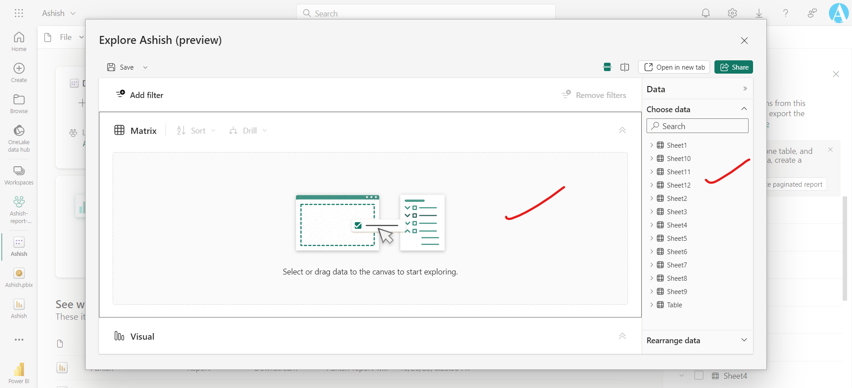Image resolution: width=852 pixels, height=388 pixels.
Task: Click the Share button
Action: 734,67
